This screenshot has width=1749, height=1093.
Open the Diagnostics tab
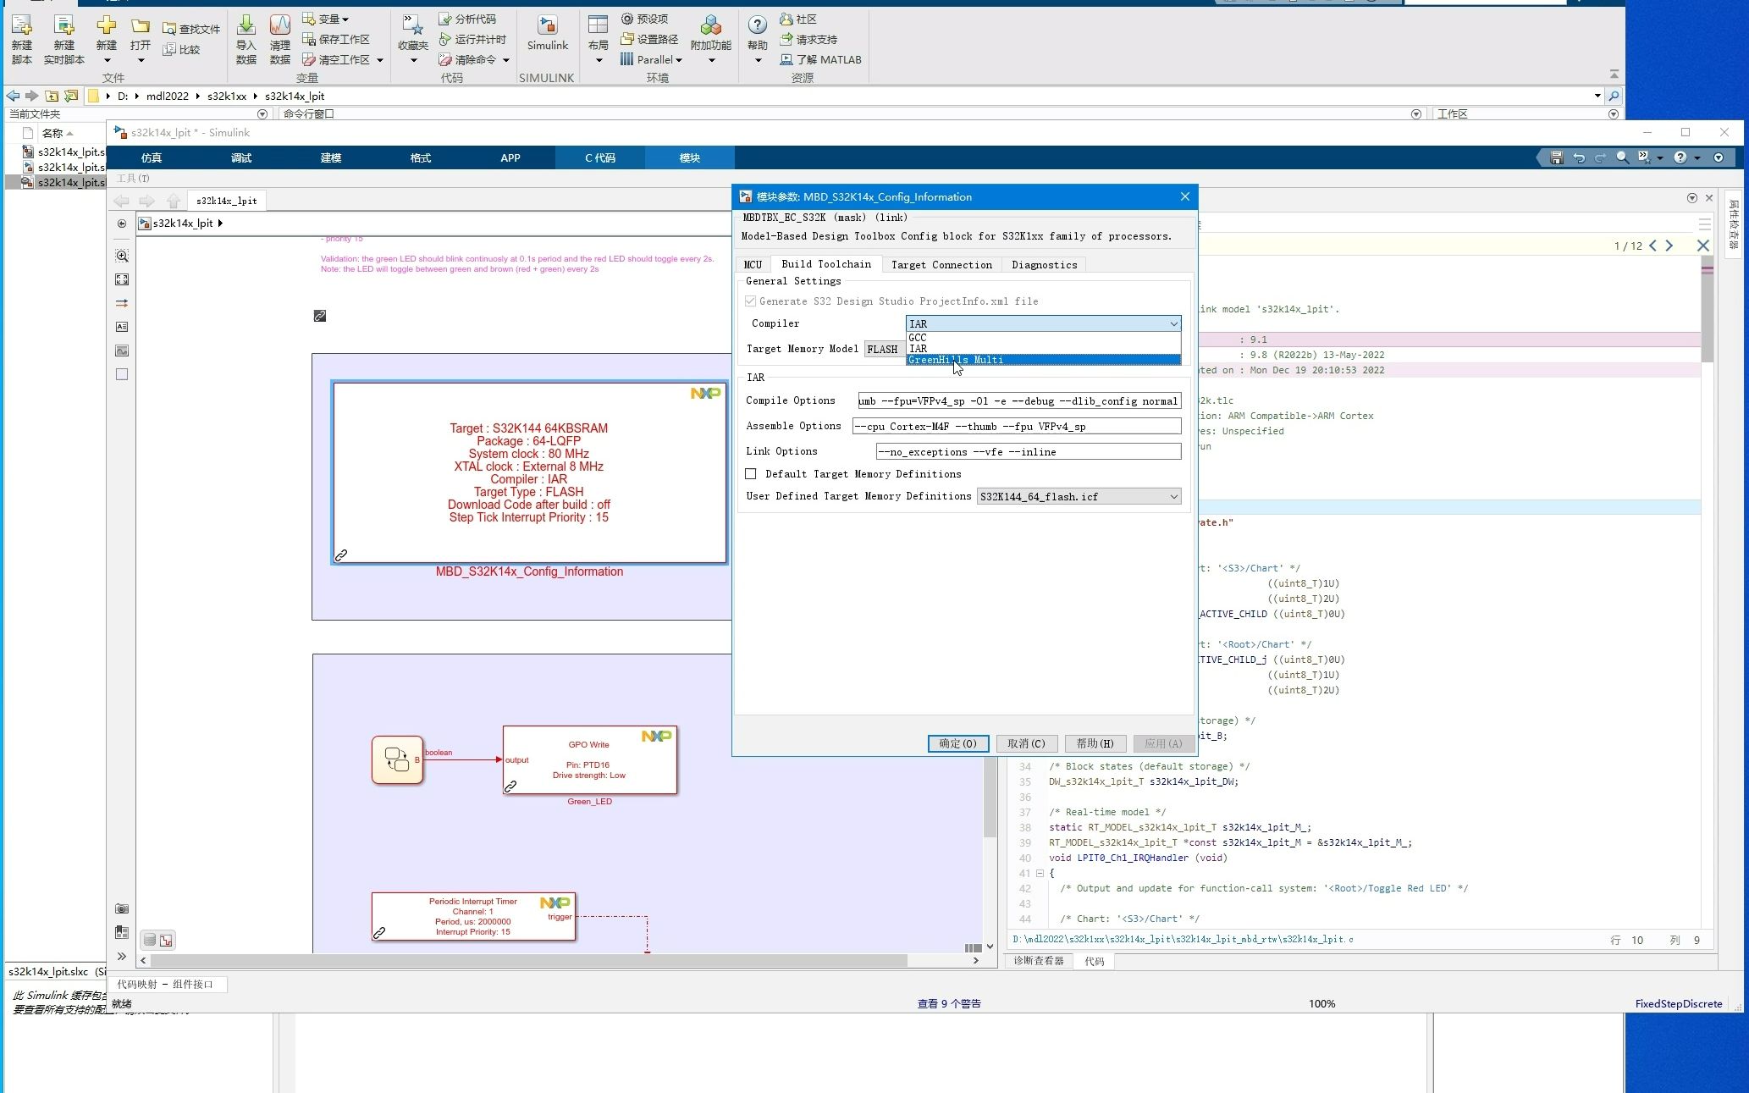coord(1044,265)
